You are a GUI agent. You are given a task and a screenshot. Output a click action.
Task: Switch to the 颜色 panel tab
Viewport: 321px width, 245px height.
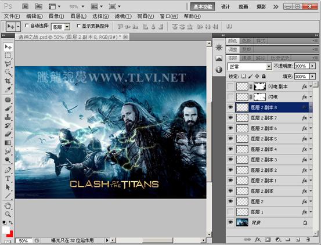tap(233, 41)
